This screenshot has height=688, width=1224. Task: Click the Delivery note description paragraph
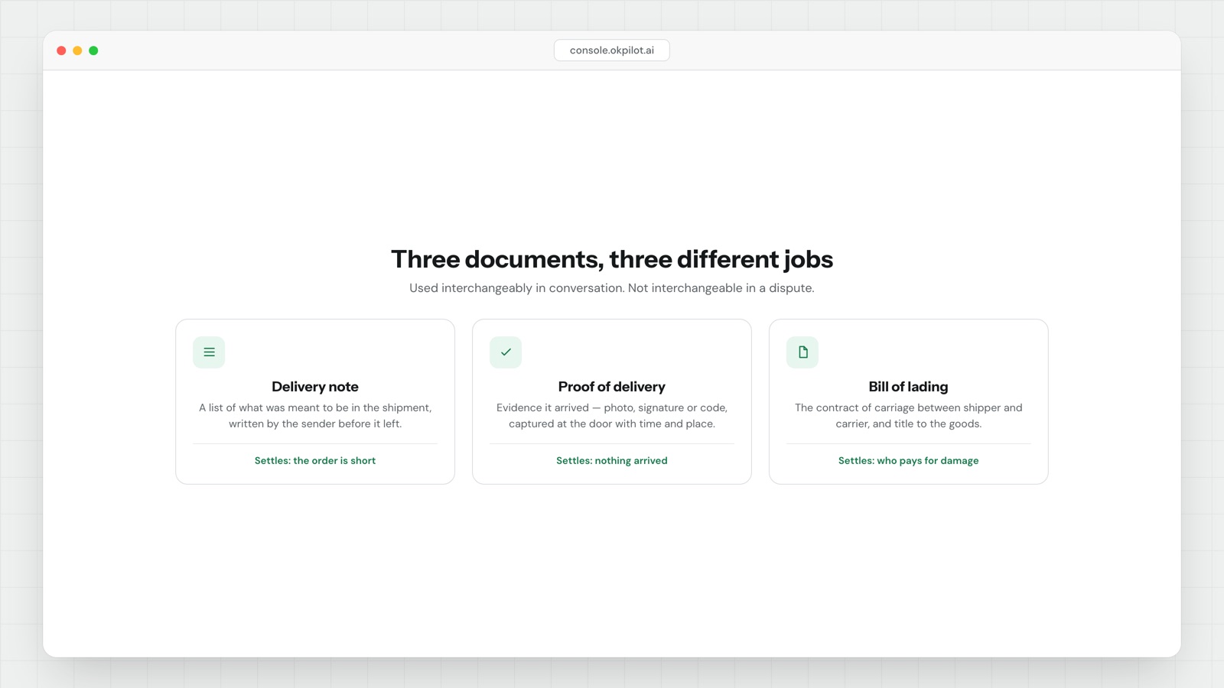click(x=315, y=416)
